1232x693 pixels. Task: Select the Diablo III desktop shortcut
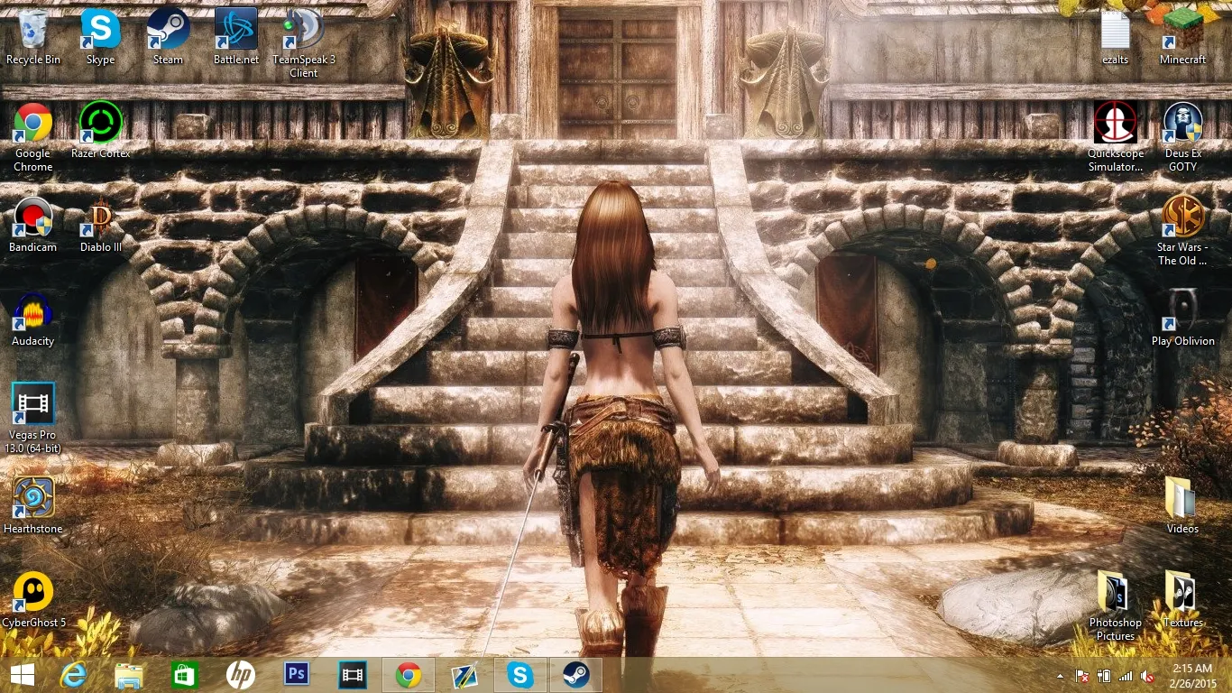(101, 225)
